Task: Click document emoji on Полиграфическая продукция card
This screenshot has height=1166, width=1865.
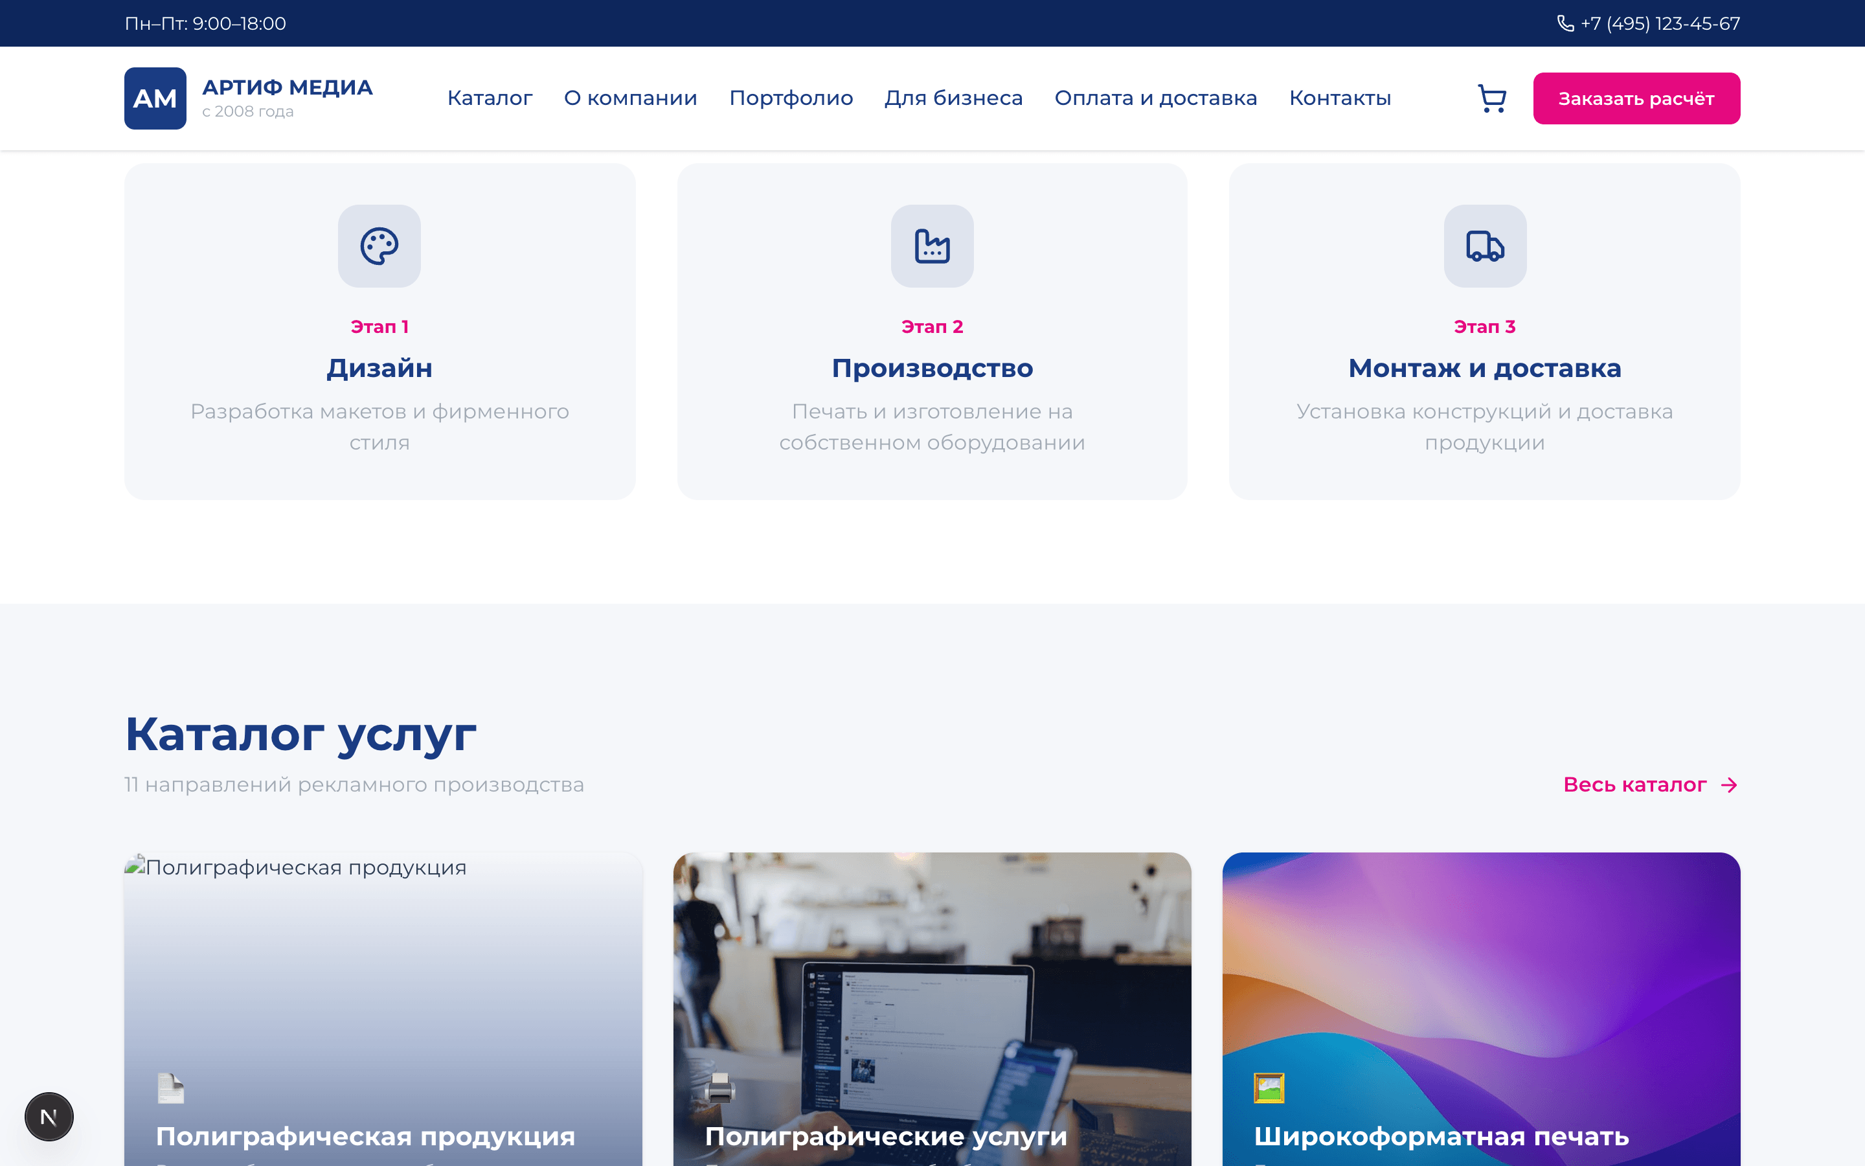Action: [x=170, y=1088]
